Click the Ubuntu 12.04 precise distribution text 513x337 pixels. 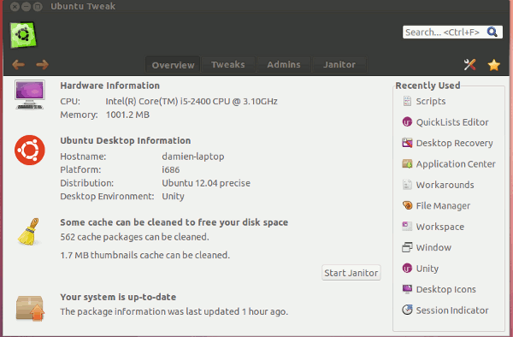pos(206,183)
